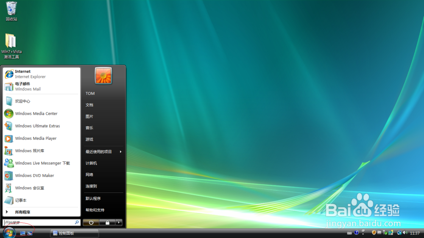Launch Windows Mail (电子邮件) entry
Viewport: 424px width, 238px height.
click(x=42, y=86)
